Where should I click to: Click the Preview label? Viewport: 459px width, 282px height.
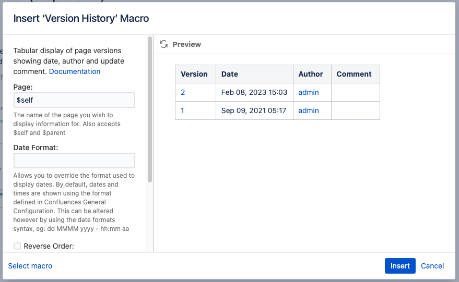(x=187, y=44)
